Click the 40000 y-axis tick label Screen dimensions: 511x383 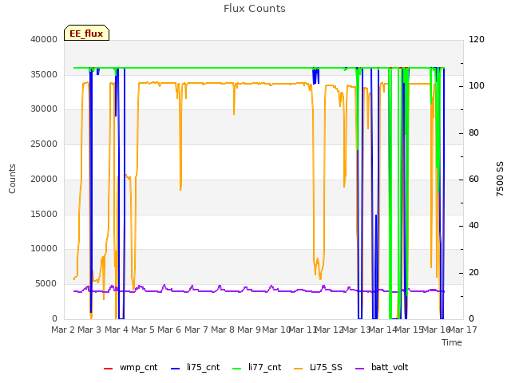[44, 39]
